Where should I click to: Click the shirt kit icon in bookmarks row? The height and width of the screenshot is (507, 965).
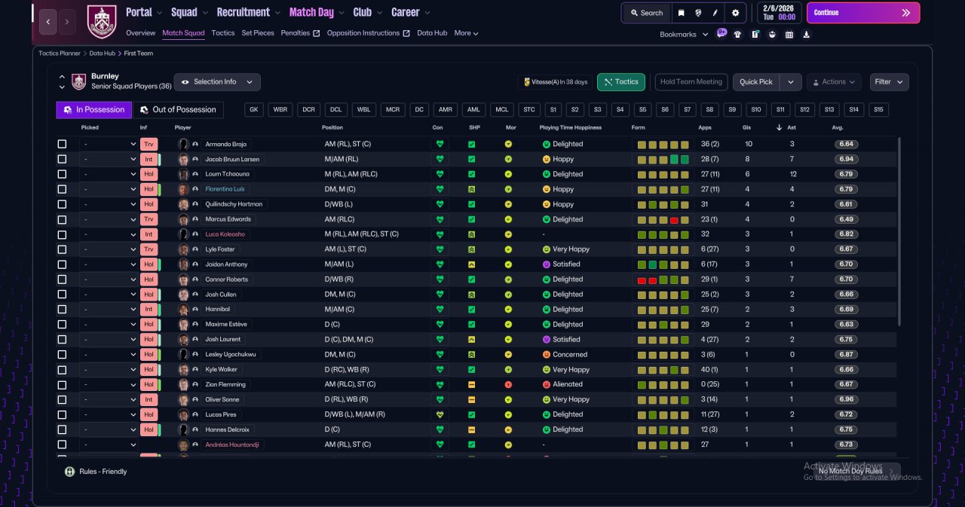[x=737, y=34]
